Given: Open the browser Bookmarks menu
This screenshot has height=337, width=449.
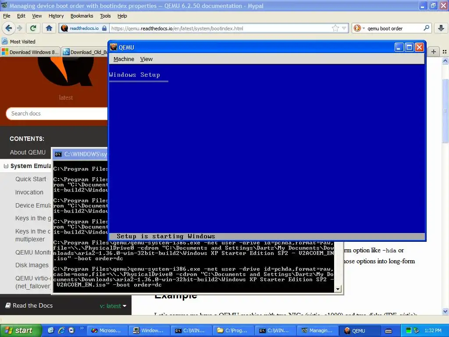Looking at the screenshot, I should click(x=82, y=16).
